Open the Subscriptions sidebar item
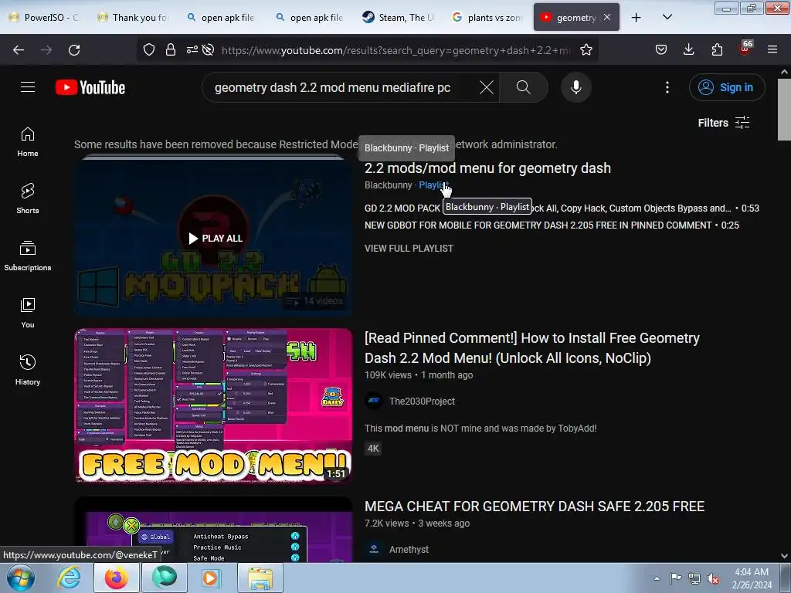The image size is (791, 593). pyautogui.click(x=28, y=256)
